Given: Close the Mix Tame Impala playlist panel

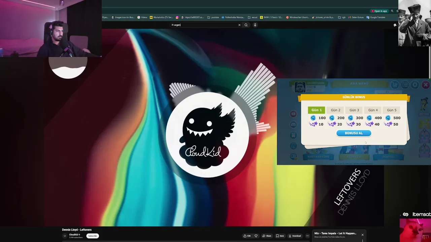Looking at the screenshot, I should tap(363, 235).
